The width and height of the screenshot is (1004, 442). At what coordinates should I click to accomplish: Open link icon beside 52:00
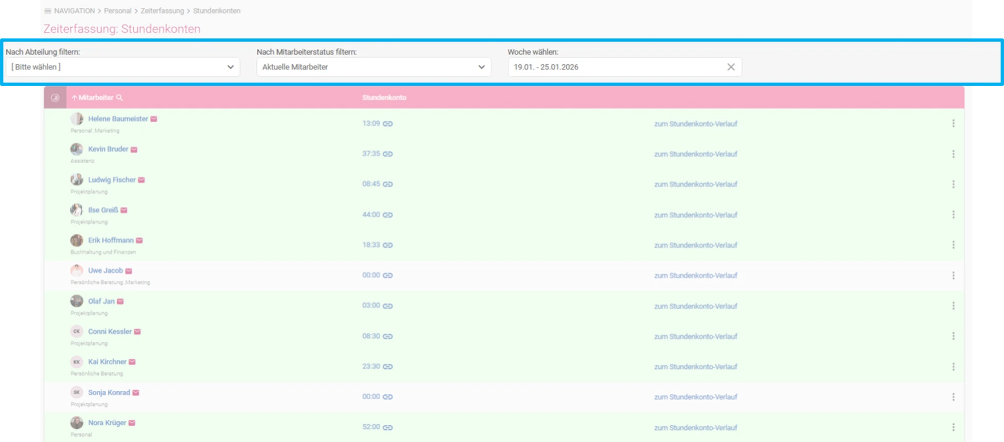(x=387, y=427)
